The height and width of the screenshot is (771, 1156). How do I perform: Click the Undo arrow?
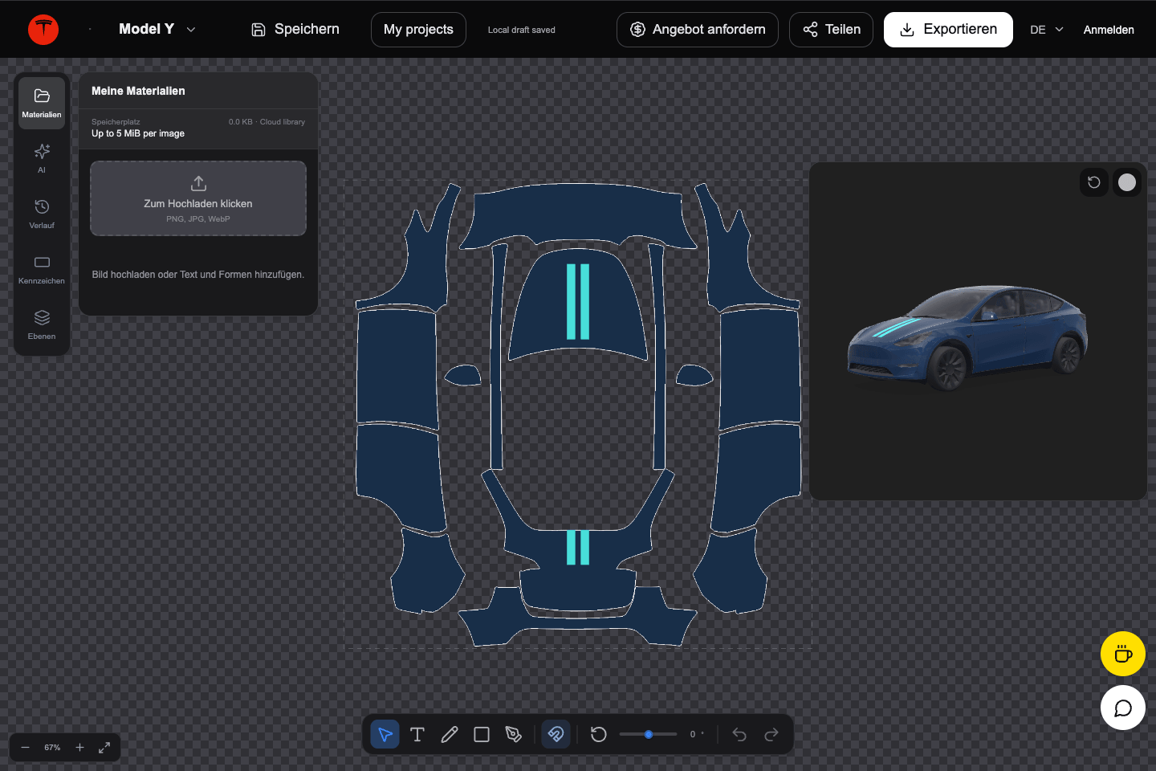tap(739, 734)
